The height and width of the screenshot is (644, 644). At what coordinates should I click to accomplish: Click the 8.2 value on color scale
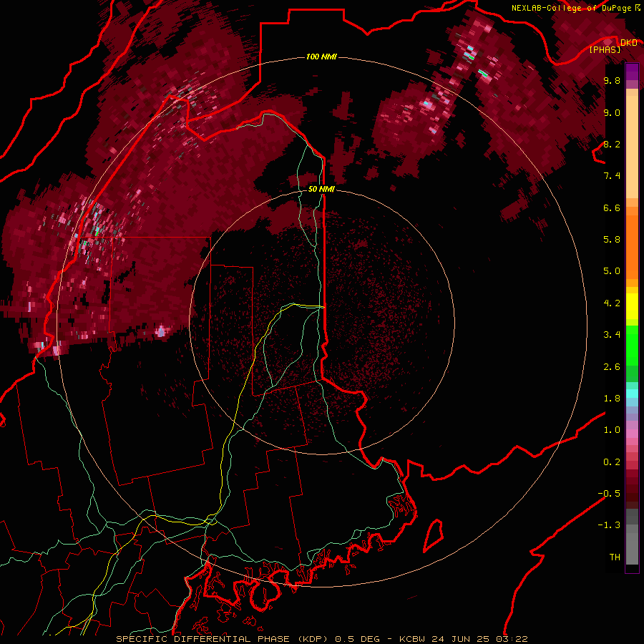pyautogui.click(x=612, y=144)
